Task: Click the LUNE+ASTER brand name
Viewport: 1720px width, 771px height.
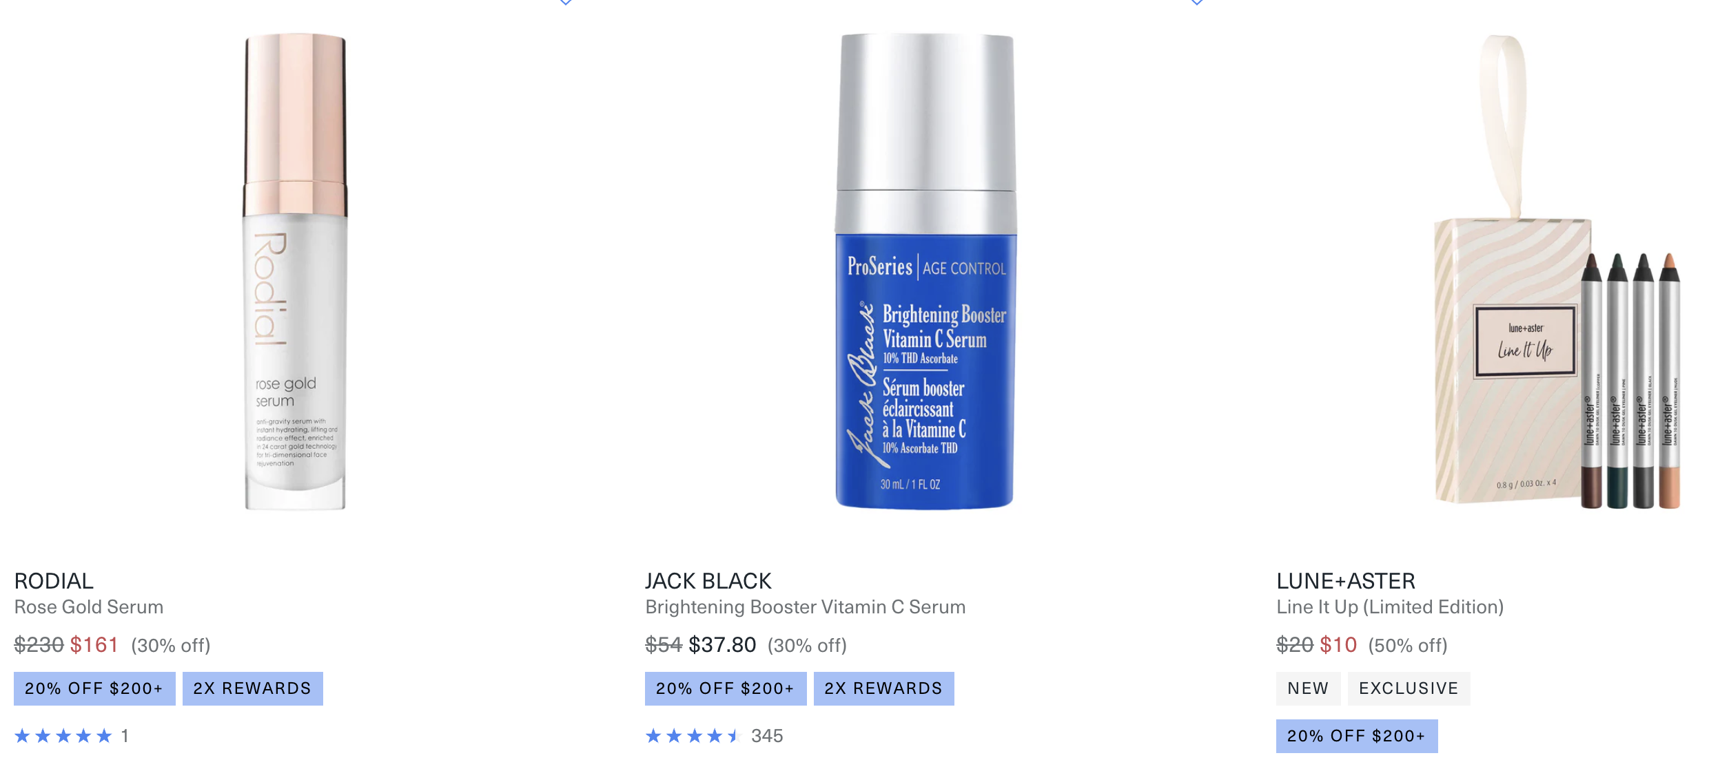Action: point(1346,581)
